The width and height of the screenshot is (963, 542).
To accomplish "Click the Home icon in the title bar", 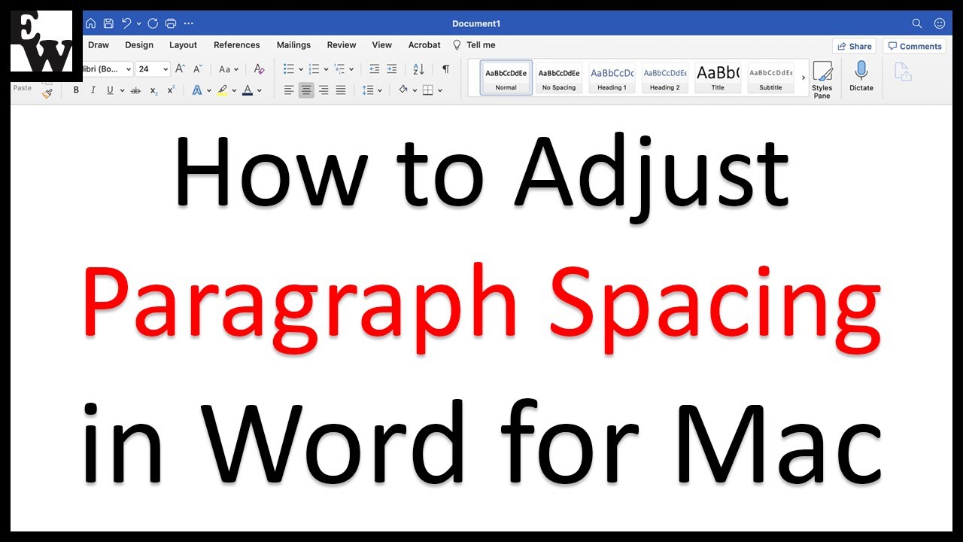I will 91,23.
